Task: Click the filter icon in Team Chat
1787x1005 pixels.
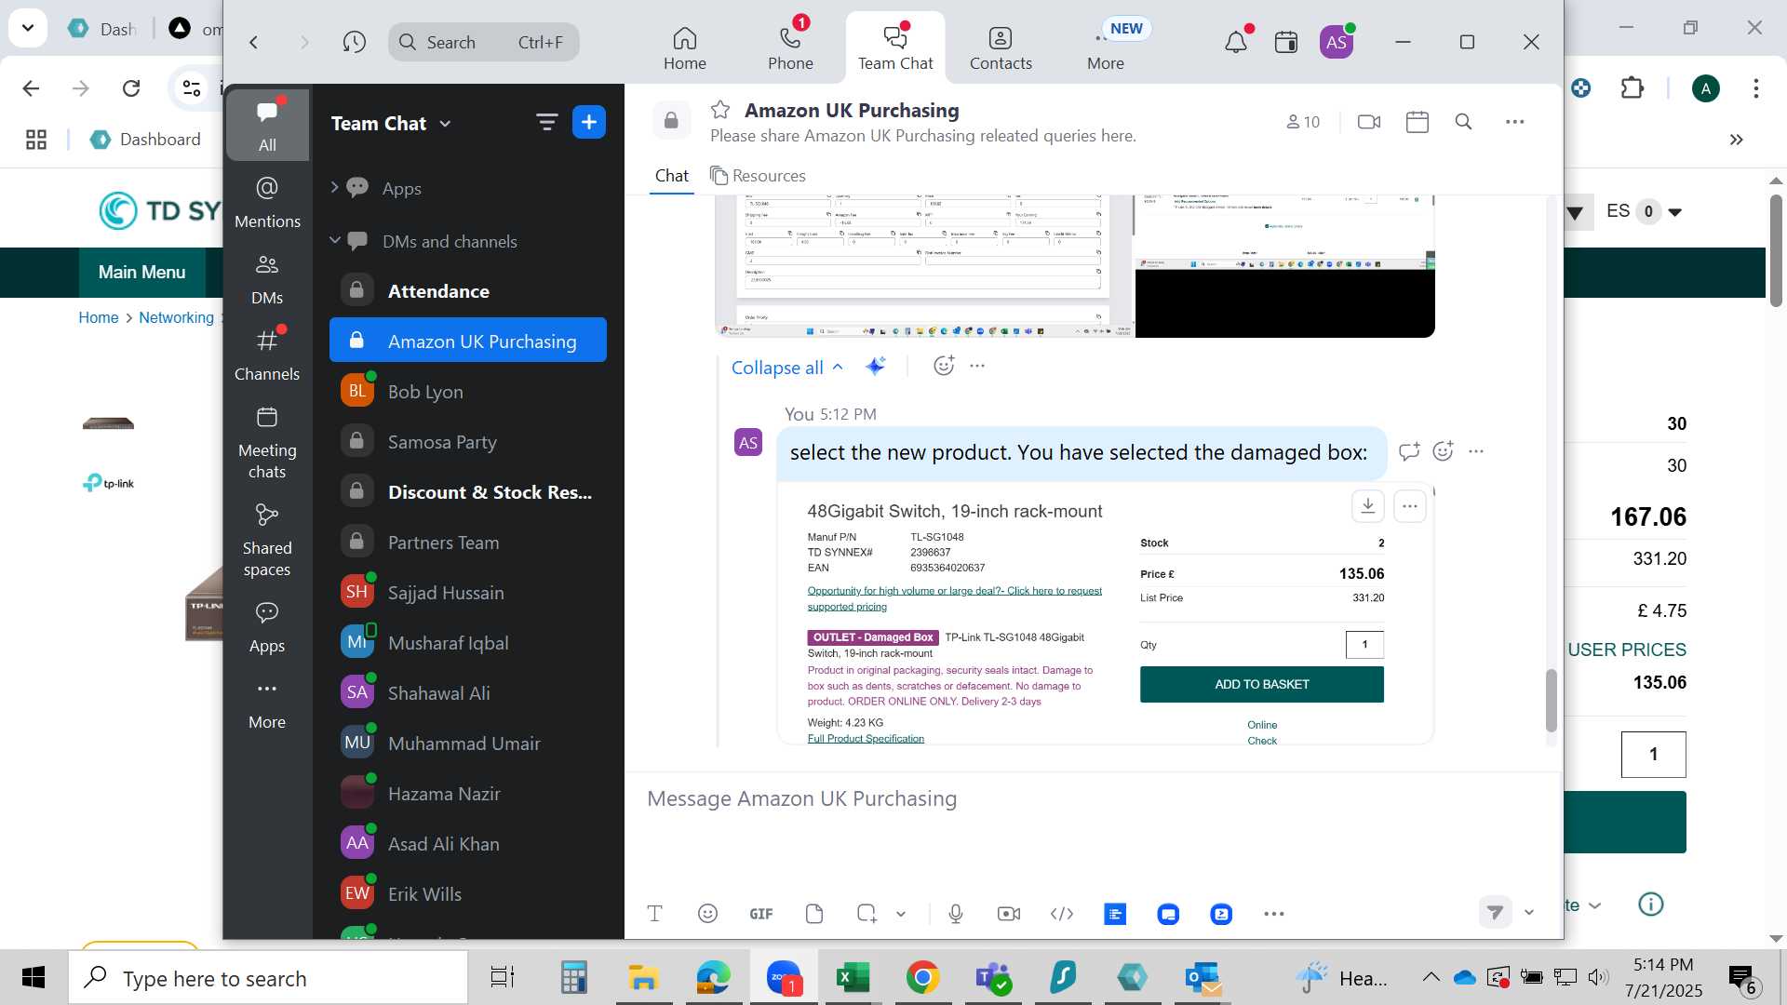Action: tap(546, 122)
